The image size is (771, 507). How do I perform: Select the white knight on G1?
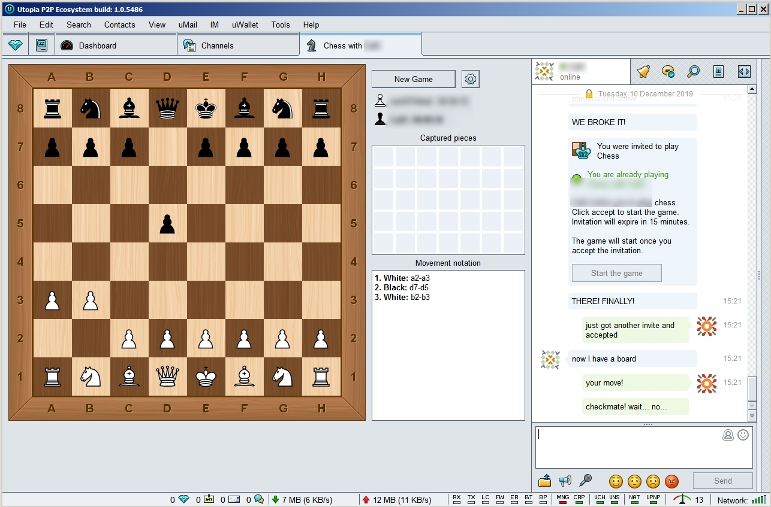[x=282, y=377]
